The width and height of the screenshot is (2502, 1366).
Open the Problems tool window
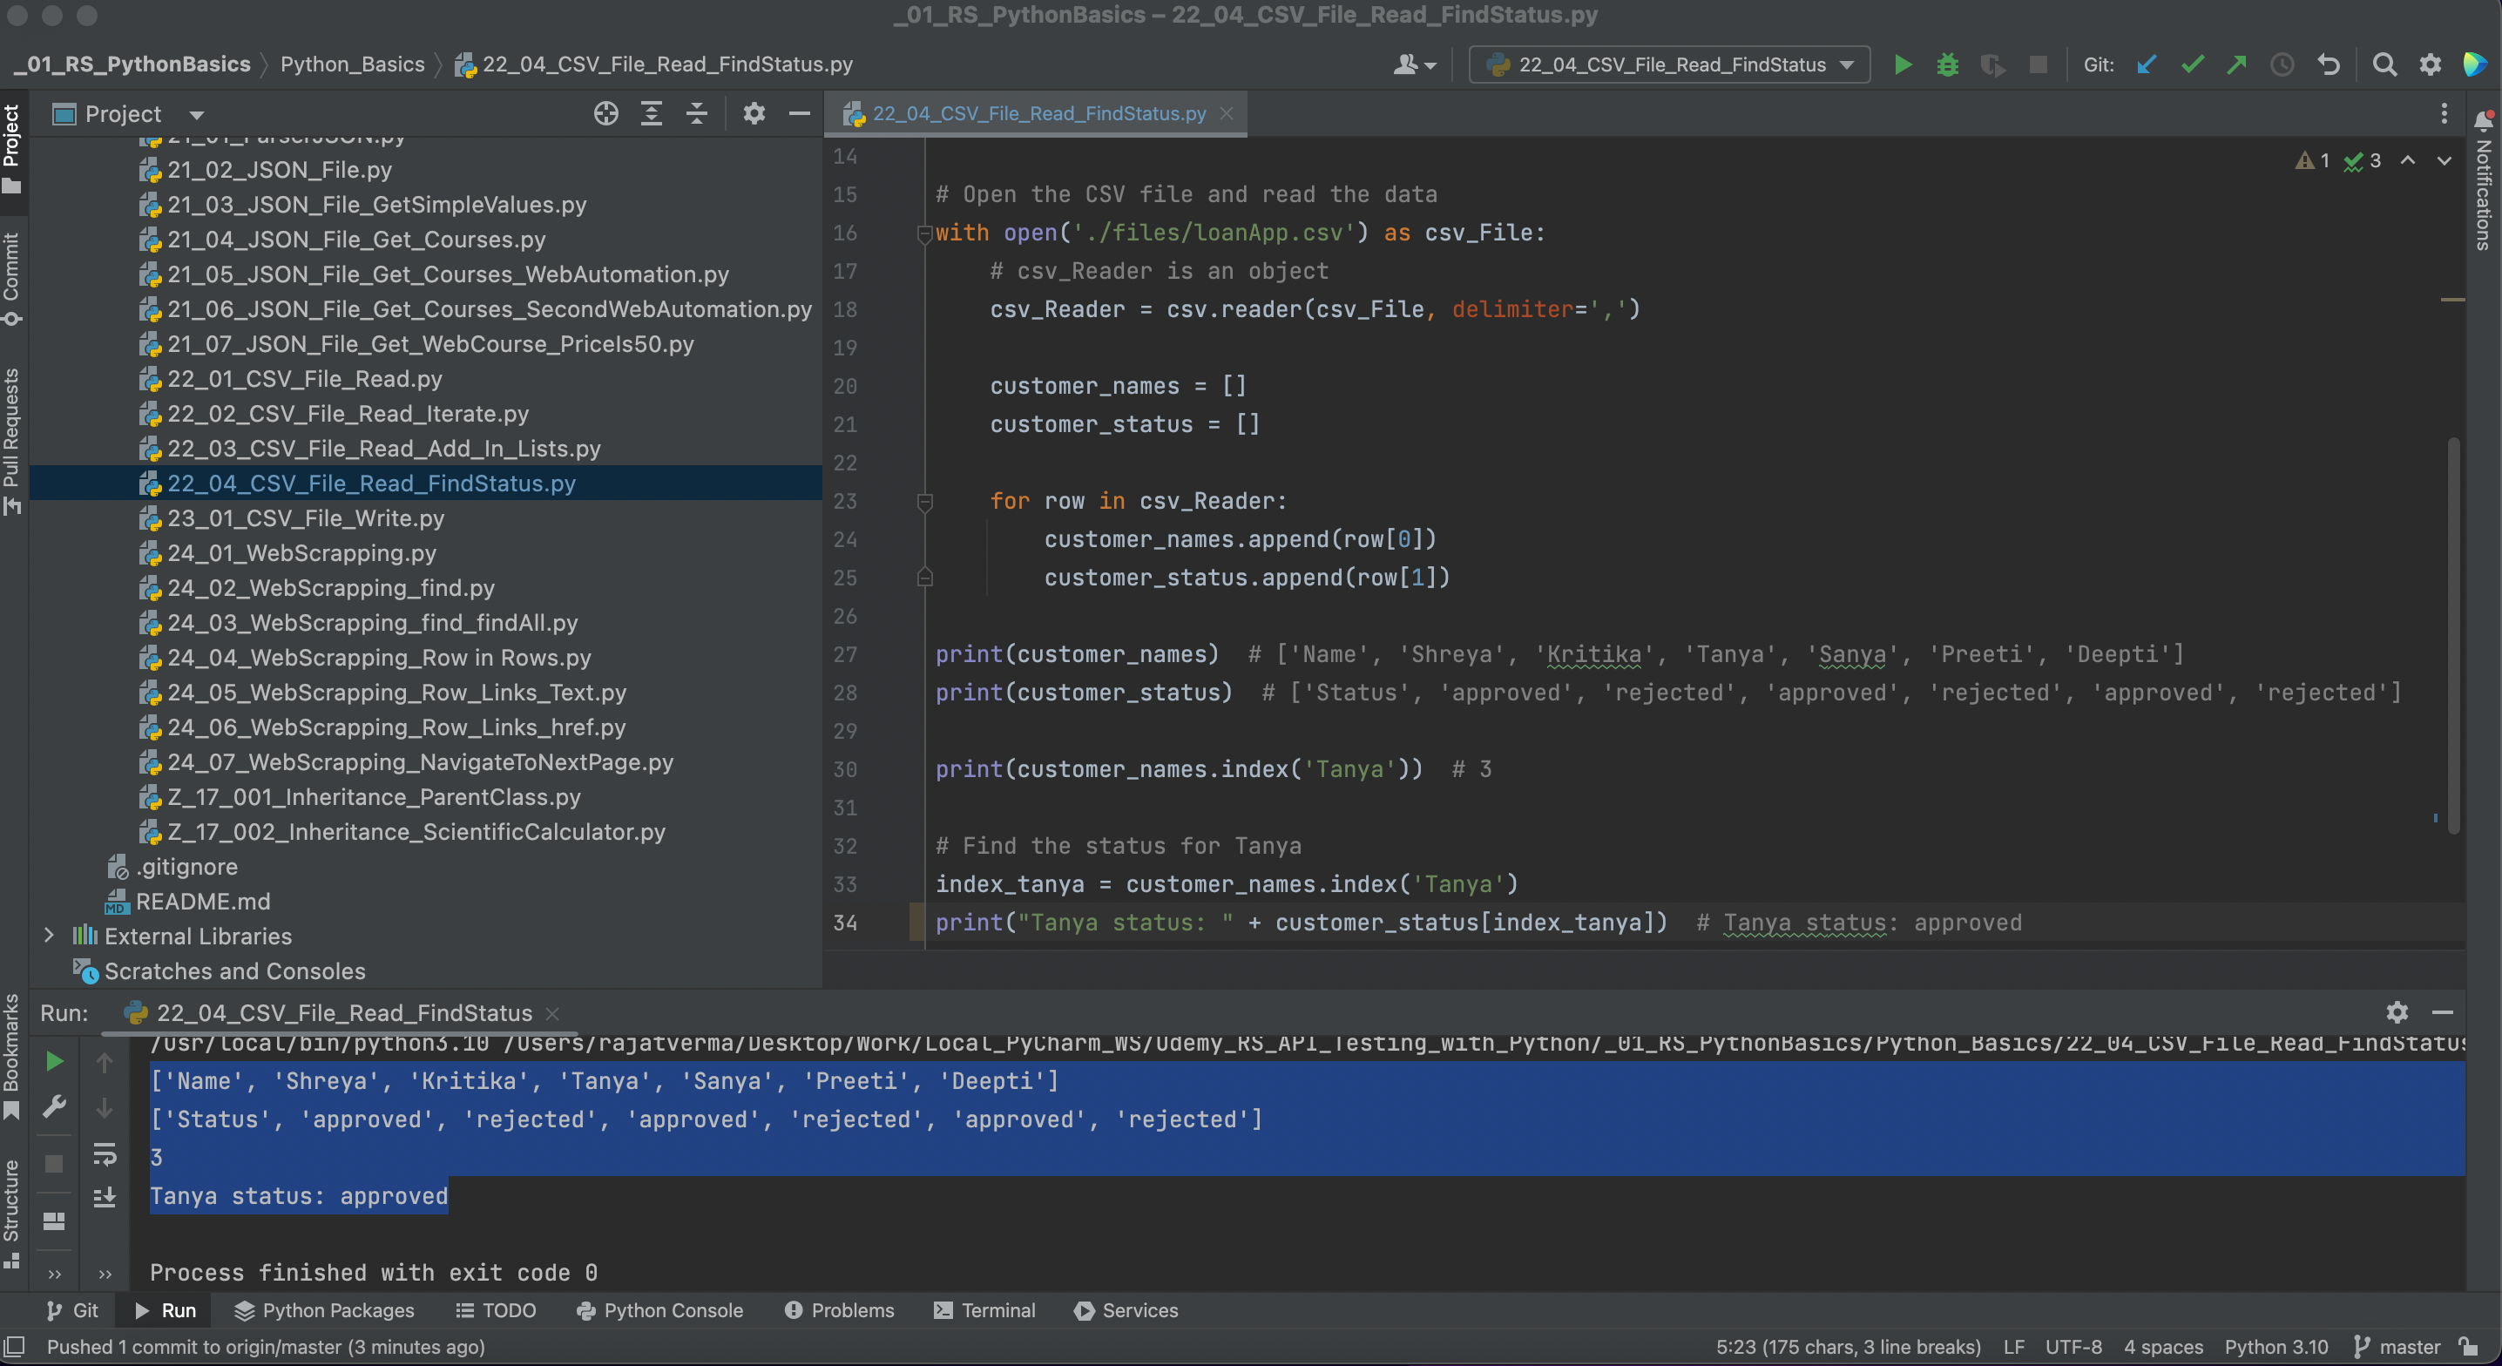pyautogui.click(x=839, y=1310)
